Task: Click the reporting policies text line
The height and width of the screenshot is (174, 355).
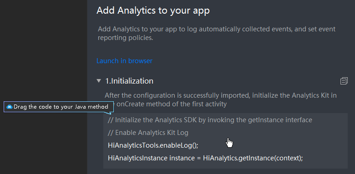Action: point(126,38)
